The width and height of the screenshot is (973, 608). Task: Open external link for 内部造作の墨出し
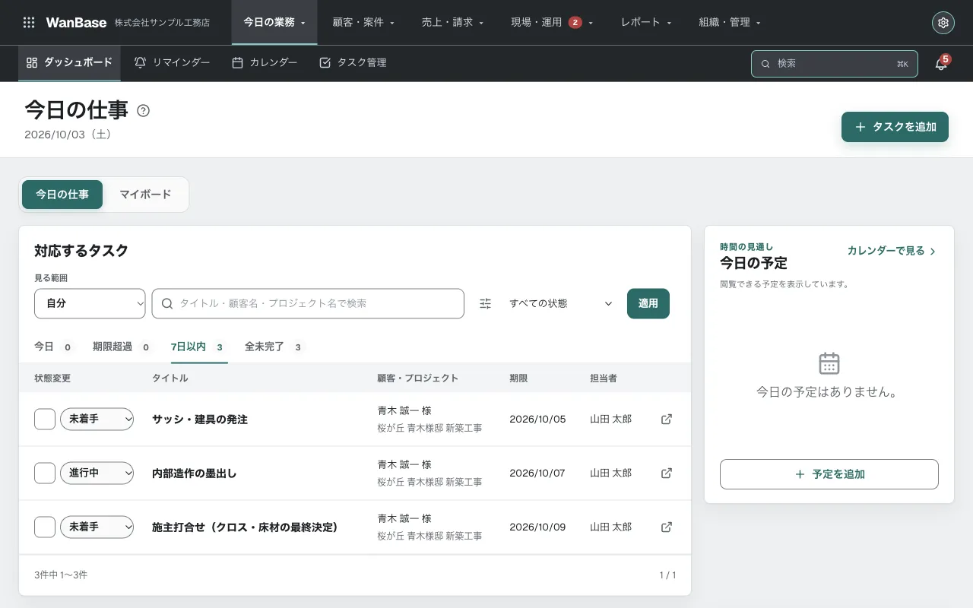(667, 473)
